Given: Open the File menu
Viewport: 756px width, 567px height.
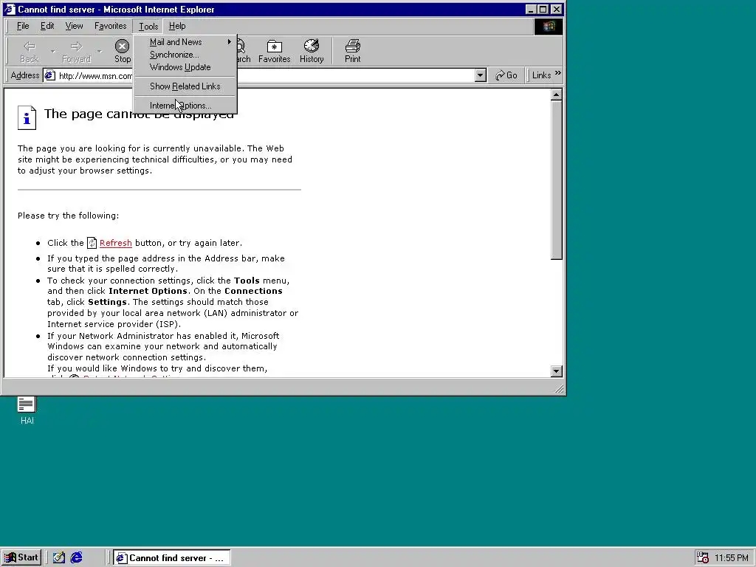Looking at the screenshot, I should coord(23,26).
